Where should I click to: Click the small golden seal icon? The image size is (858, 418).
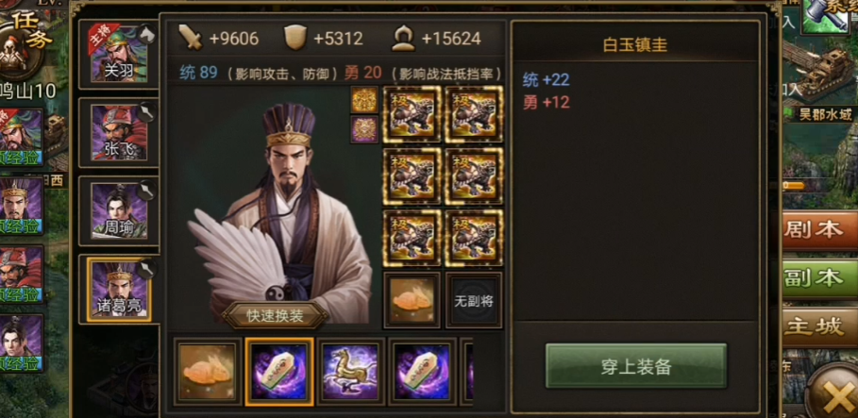pos(364,100)
